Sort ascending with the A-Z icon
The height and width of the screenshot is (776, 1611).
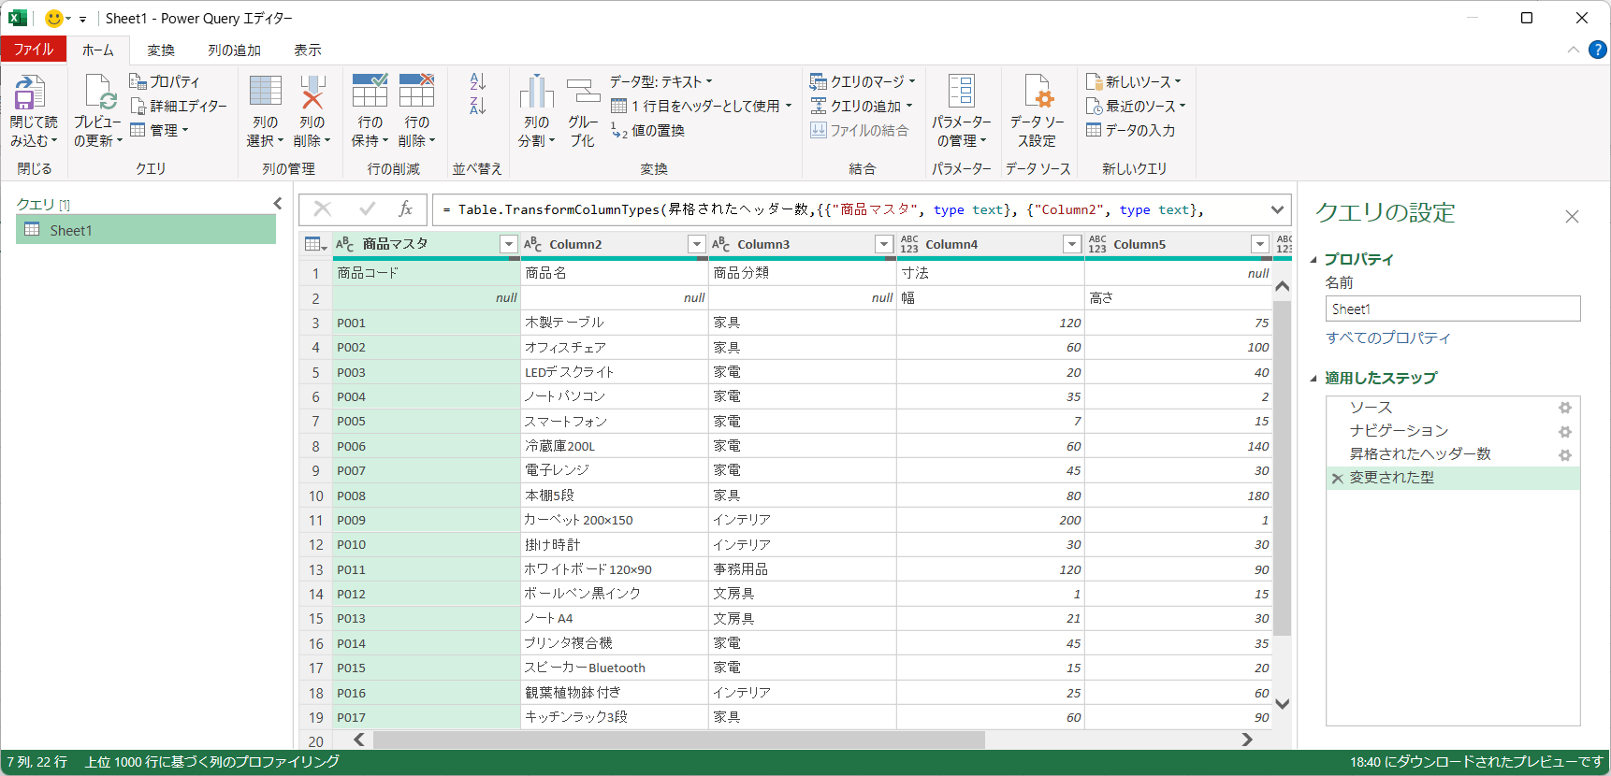478,82
